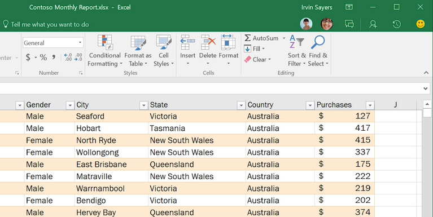
Task: Click the vertical scrollbar up arrow
Action: coord(427,104)
